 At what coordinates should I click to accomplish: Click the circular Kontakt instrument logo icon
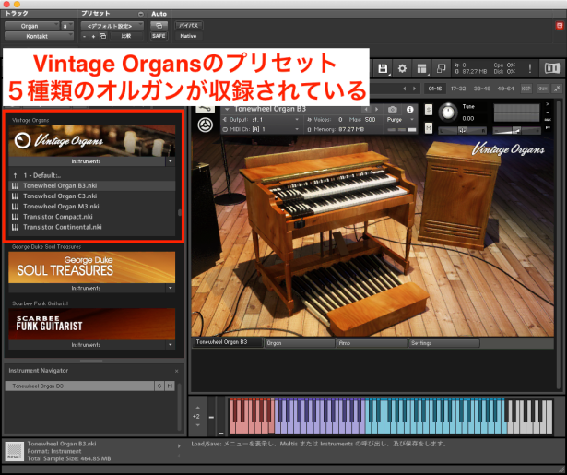coord(205,125)
